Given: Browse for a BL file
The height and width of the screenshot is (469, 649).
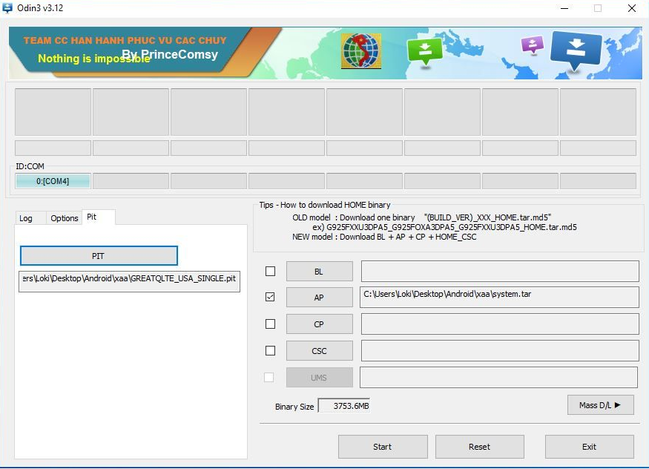Looking at the screenshot, I should pos(320,272).
